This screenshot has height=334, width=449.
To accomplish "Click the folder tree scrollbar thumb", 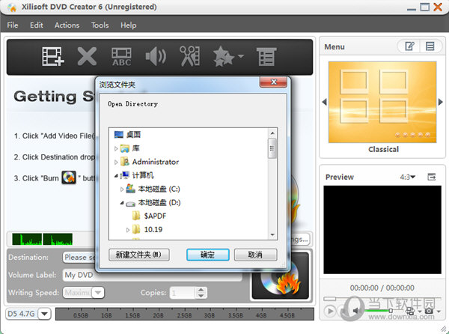I will pos(272,148).
